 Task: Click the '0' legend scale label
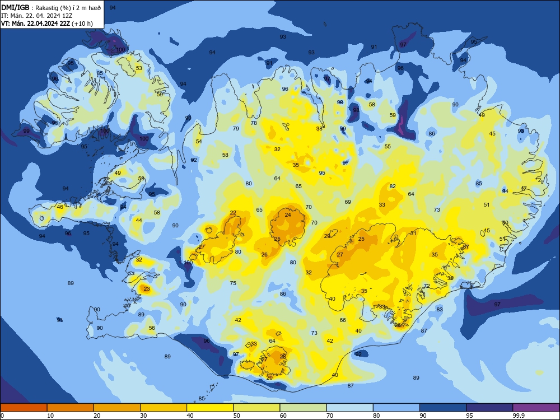(2, 416)
